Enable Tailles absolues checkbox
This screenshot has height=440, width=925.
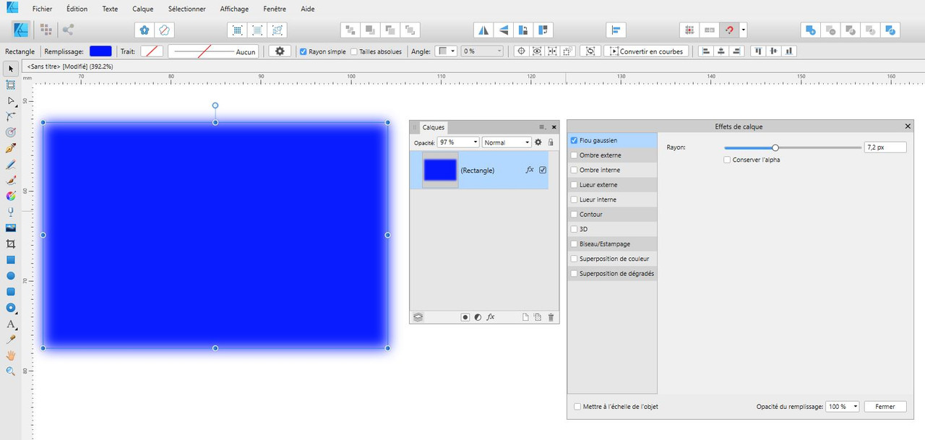tap(353, 52)
